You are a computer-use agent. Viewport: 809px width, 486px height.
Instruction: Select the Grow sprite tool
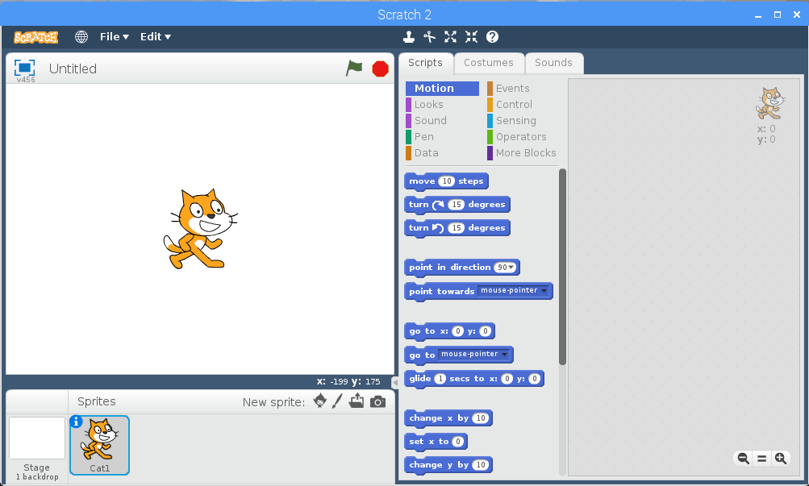click(450, 36)
